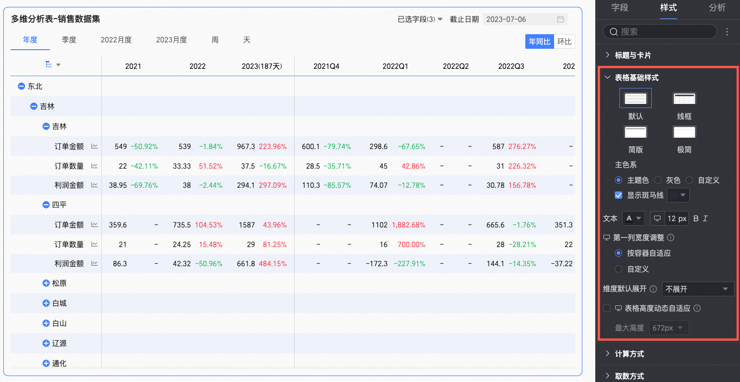Select the 灰色 main color radio

point(658,180)
